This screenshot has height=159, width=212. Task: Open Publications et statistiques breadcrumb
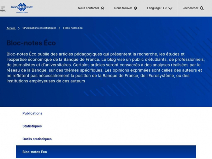coord(40,28)
